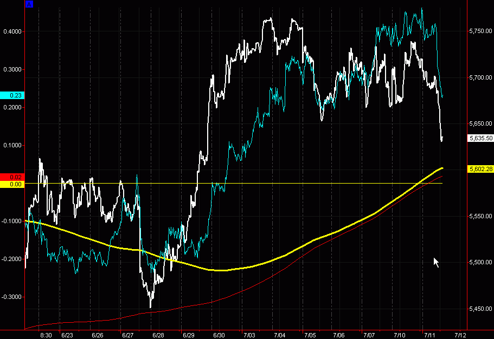Click the 7/07 date label
Image resolution: width=494 pixels, height=339 pixels.
[369, 335]
